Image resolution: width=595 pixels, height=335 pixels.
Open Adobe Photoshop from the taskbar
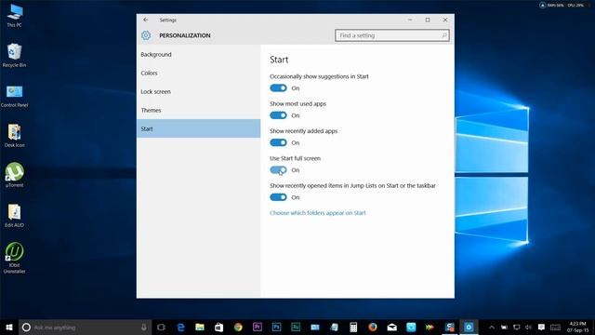click(x=277, y=328)
